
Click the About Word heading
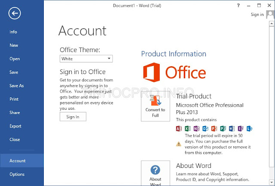click(194, 166)
